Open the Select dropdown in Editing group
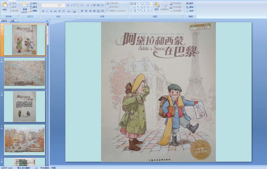Viewport: 267px width, 169px height. coord(190,11)
